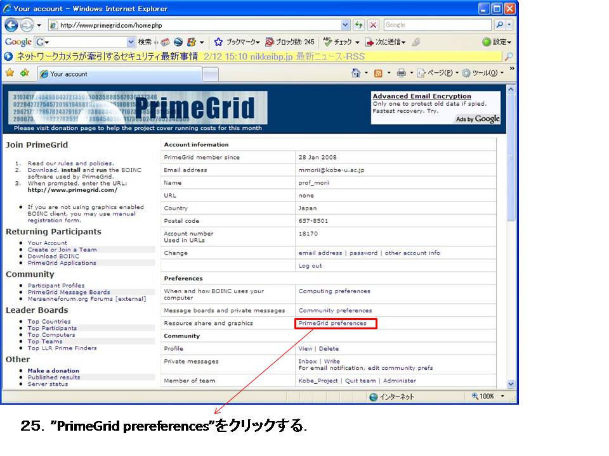Click the browser Back arrow button
This screenshot has height=456, width=609.
[11, 25]
